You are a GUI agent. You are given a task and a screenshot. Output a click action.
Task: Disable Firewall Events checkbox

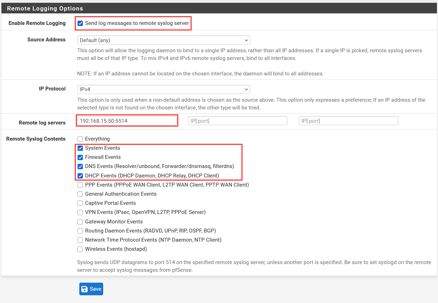(x=80, y=157)
